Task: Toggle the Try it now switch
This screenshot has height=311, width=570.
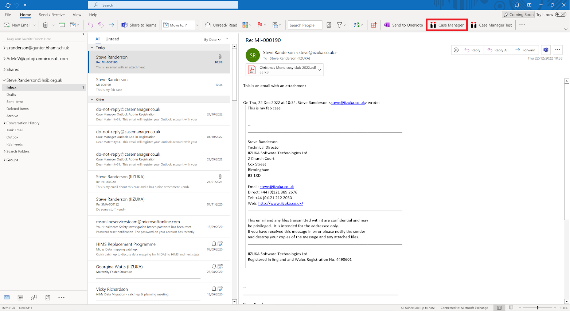Action: pos(561,15)
